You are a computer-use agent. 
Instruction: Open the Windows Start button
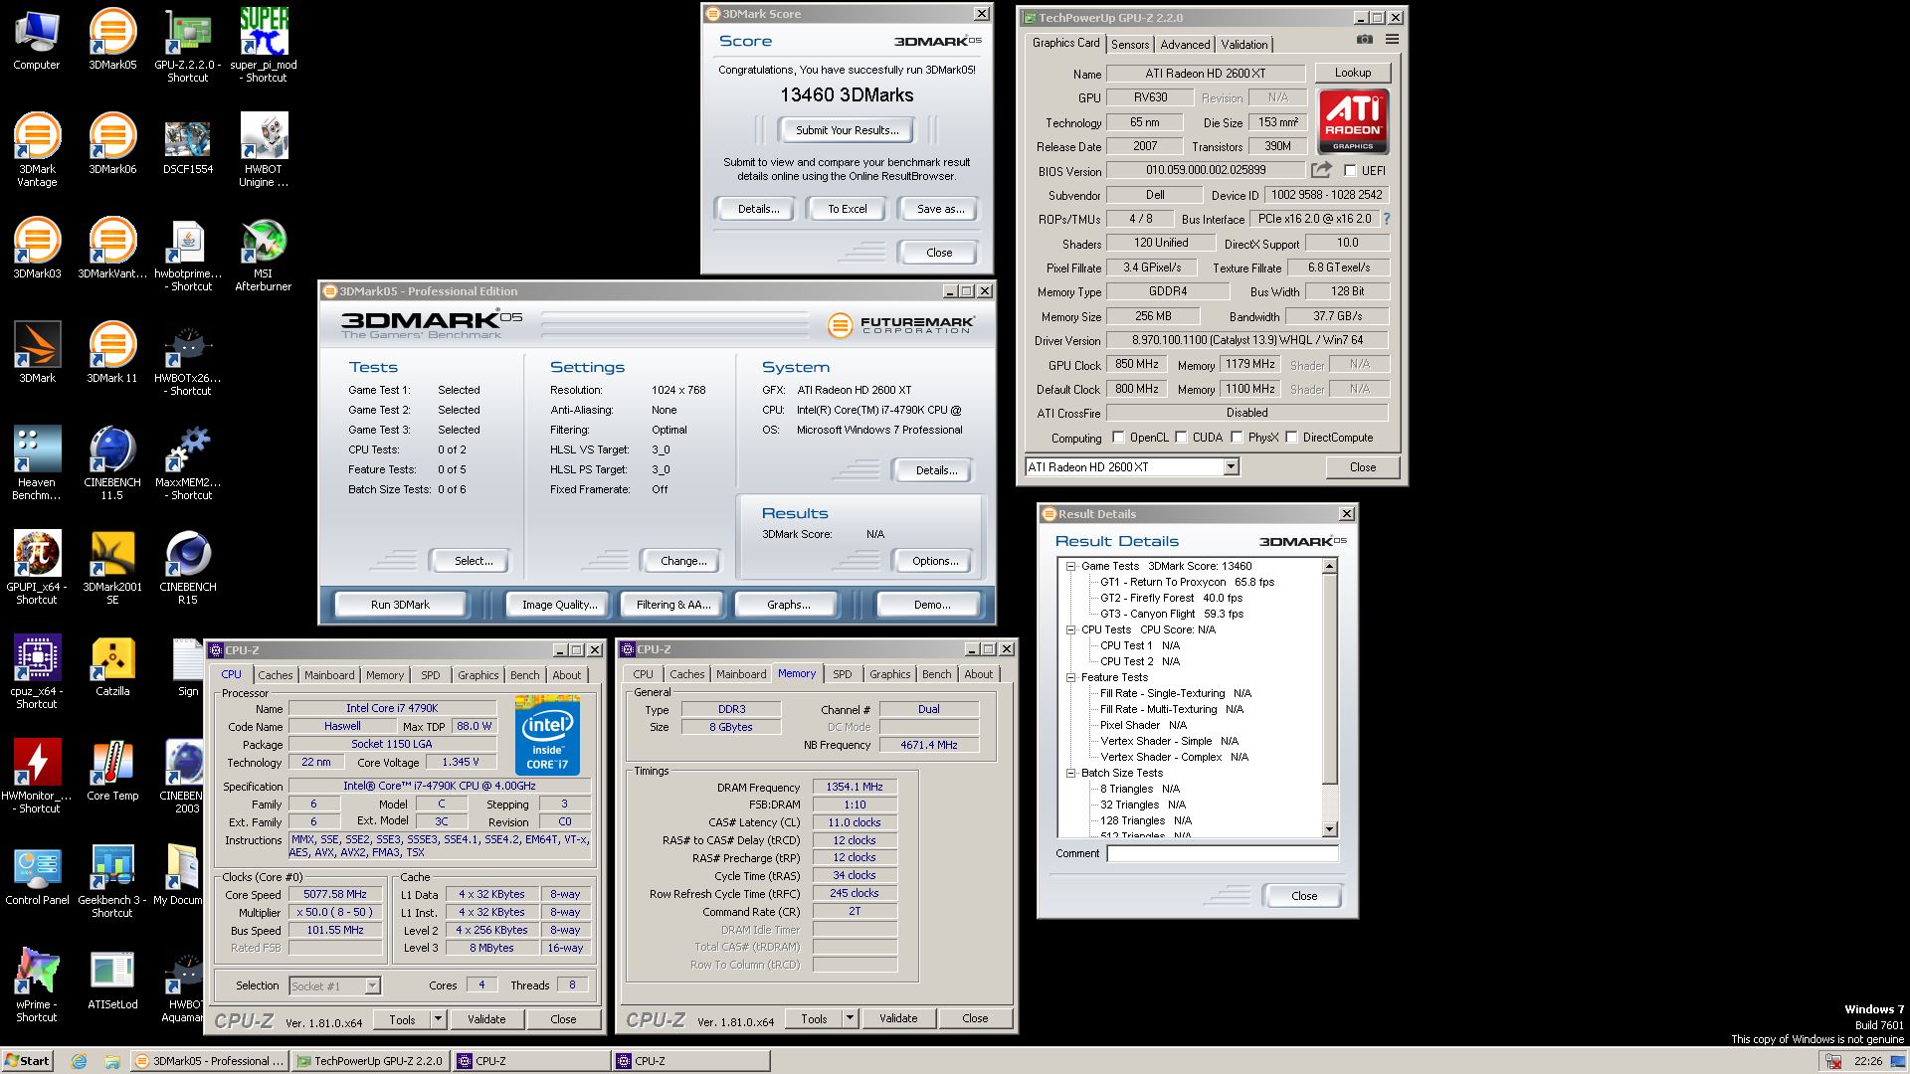pyautogui.click(x=27, y=1061)
